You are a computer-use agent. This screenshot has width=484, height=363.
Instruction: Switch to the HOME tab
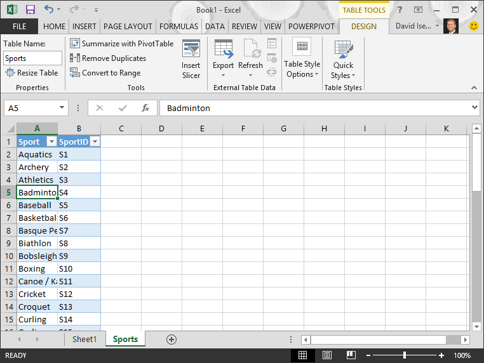[55, 27]
